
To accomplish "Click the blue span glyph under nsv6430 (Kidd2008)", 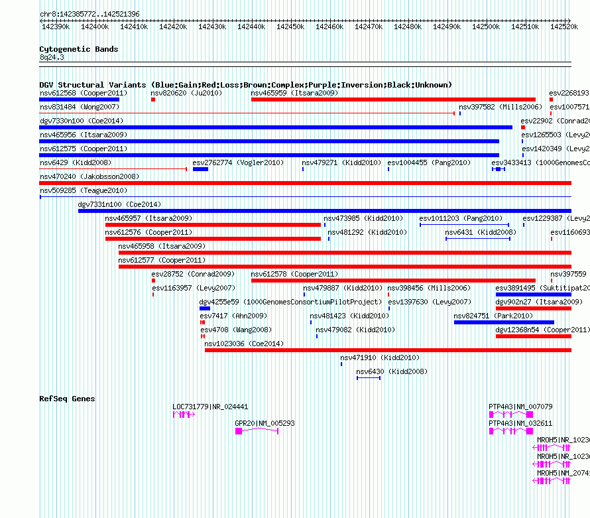I will click(x=369, y=378).
